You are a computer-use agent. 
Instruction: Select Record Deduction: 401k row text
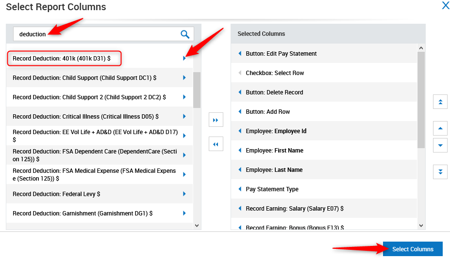62,59
